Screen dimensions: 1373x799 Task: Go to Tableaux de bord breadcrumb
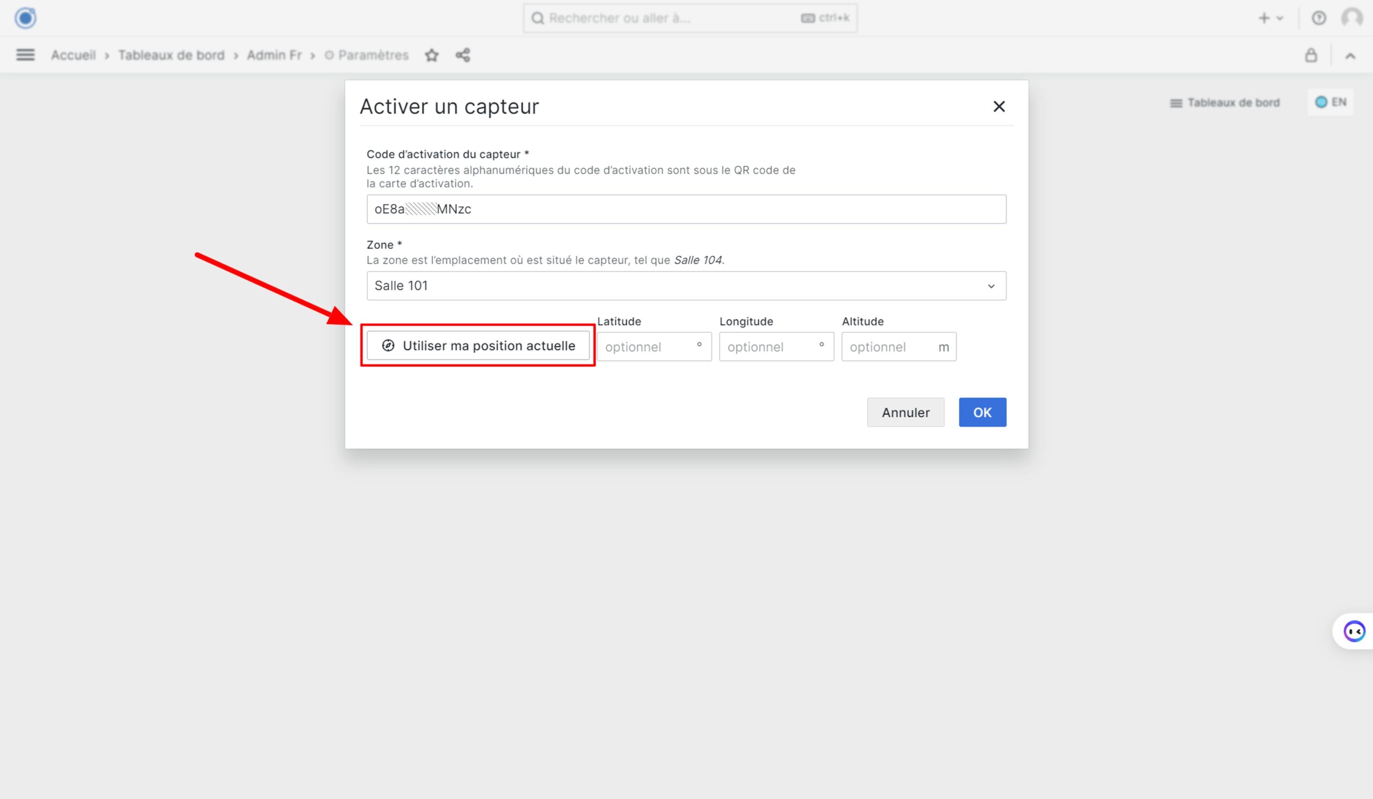coord(171,55)
